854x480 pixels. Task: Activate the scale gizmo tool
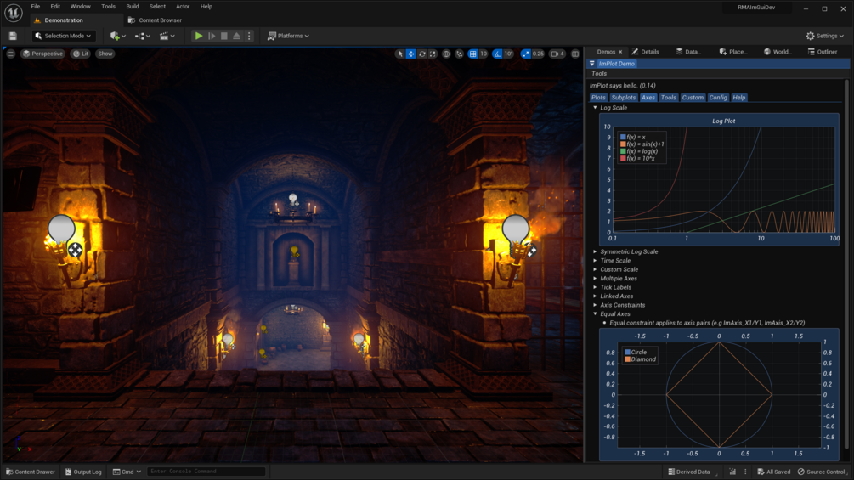[433, 54]
